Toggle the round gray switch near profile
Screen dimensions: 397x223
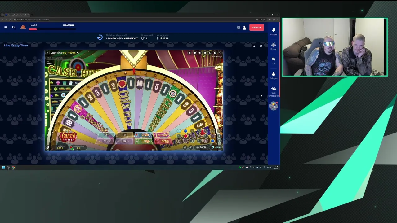(239, 28)
